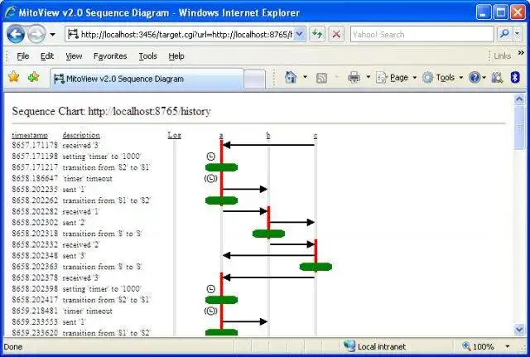This screenshot has height=357, width=530.
Task: Click the timestamp column header link
Action: (x=30, y=135)
